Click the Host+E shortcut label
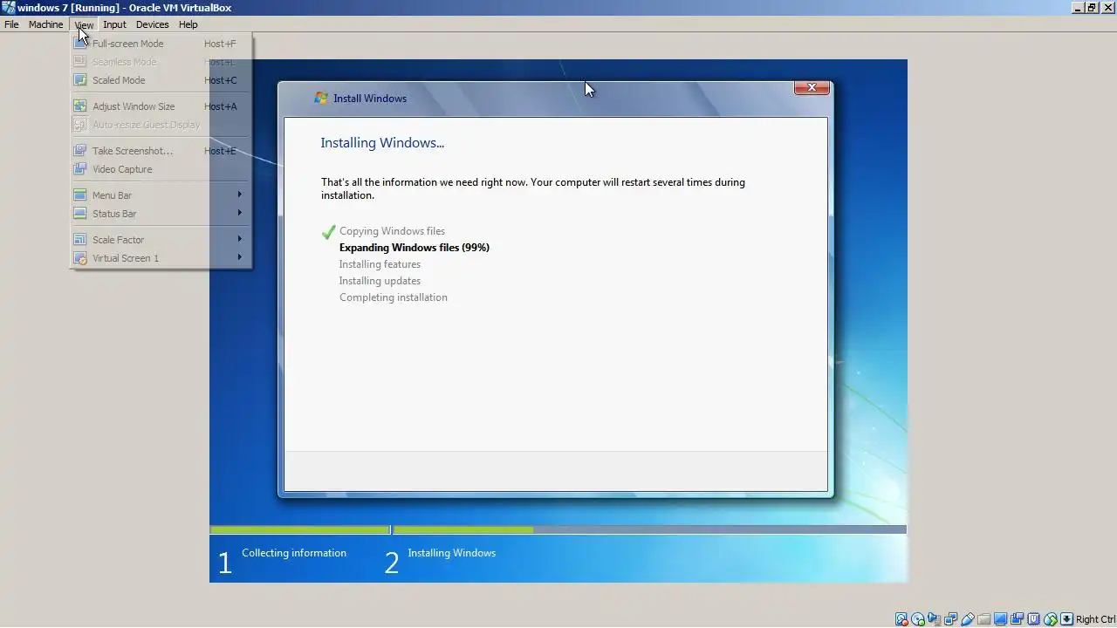The height and width of the screenshot is (628, 1117). (x=220, y=151)
